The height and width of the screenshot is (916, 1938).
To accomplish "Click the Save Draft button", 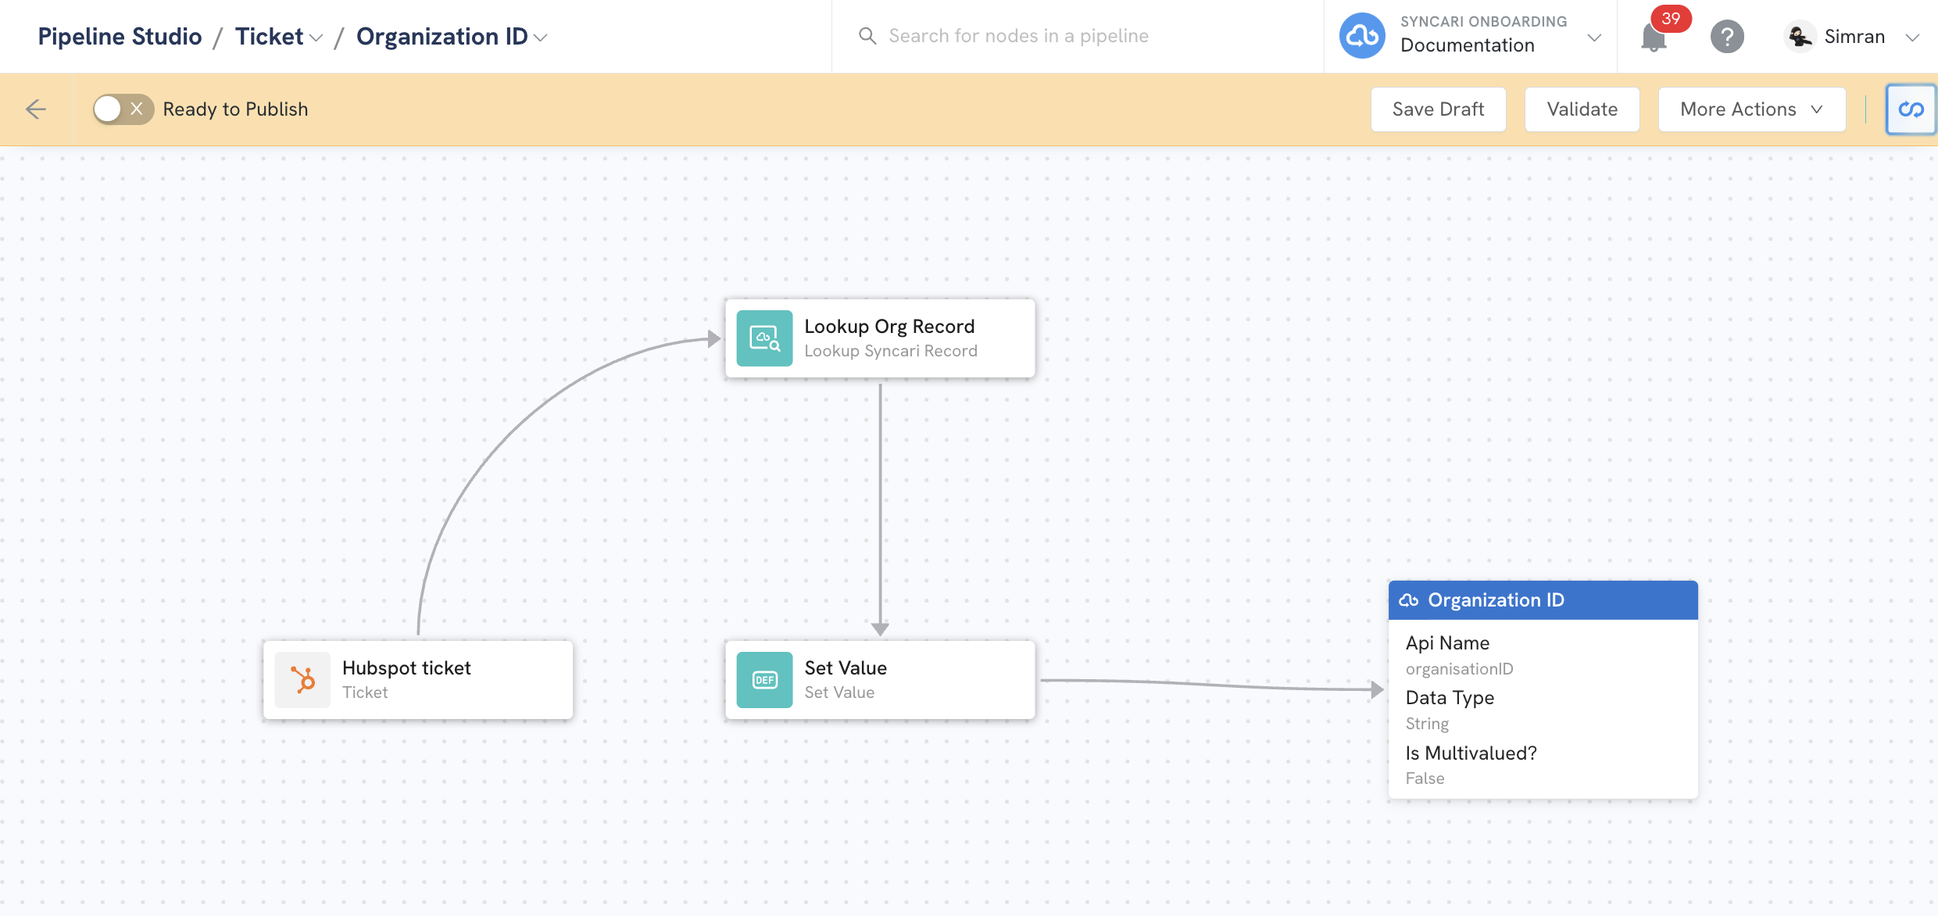I will [1438, 109].
